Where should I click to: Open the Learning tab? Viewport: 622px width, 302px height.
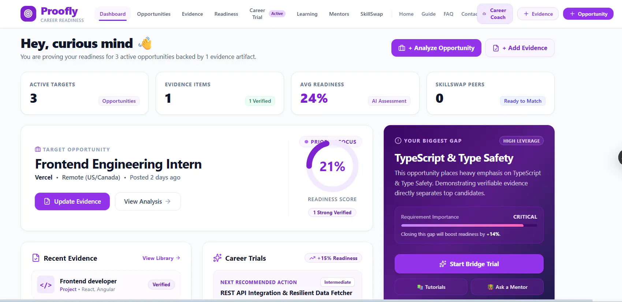click(x=307, y=14)
